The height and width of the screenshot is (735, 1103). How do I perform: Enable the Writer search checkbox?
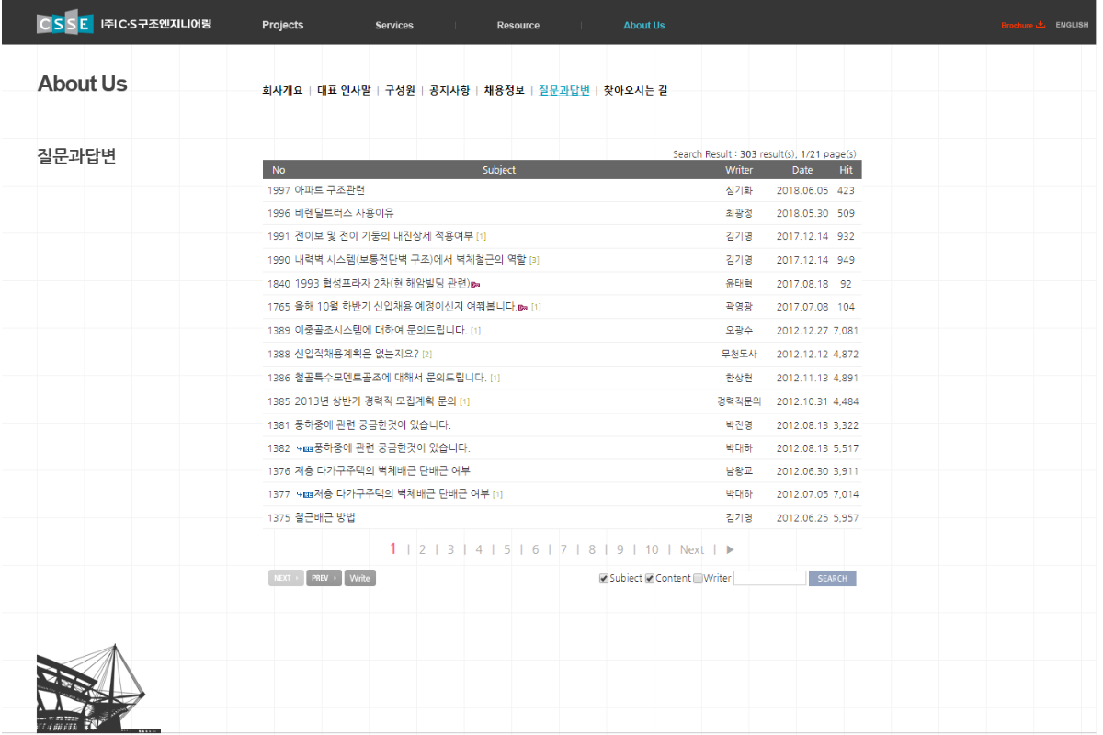(699, 578)
